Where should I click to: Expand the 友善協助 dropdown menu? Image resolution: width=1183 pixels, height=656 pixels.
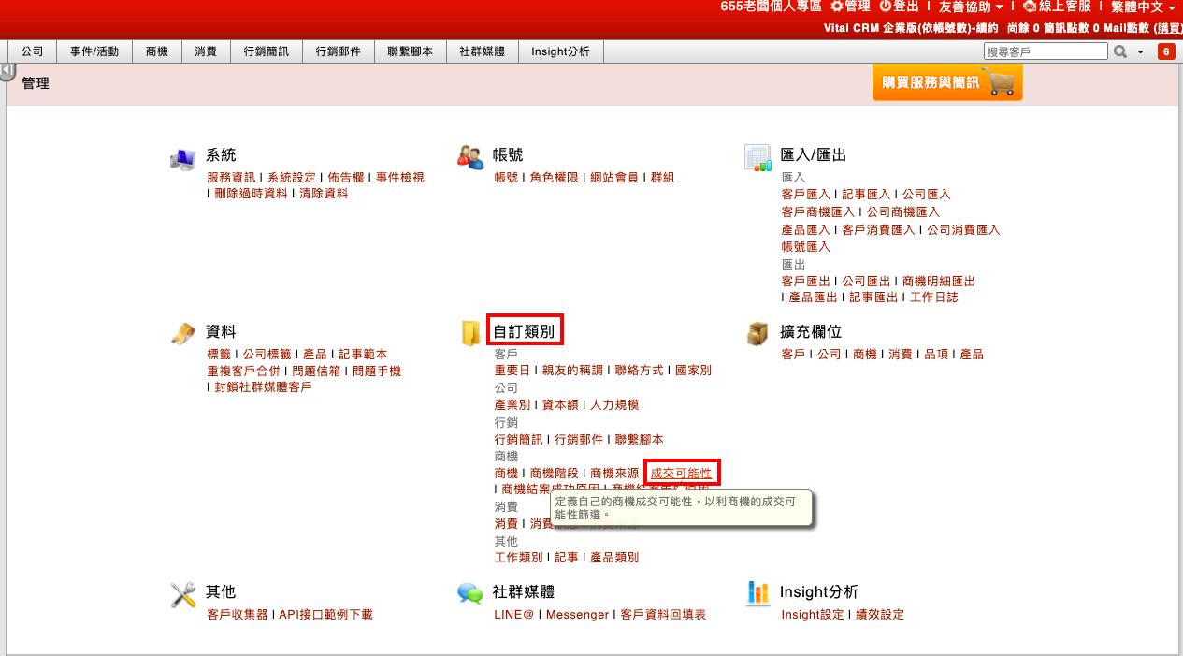(971, 7)
